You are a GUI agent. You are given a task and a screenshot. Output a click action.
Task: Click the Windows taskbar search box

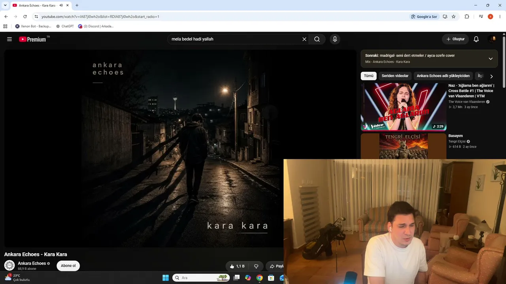pyautogui.click(x=201, y=278)
